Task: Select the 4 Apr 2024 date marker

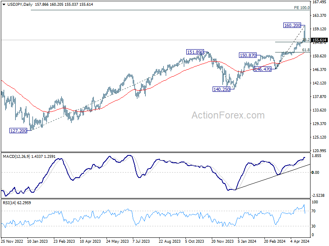Action: click(300, 241)
